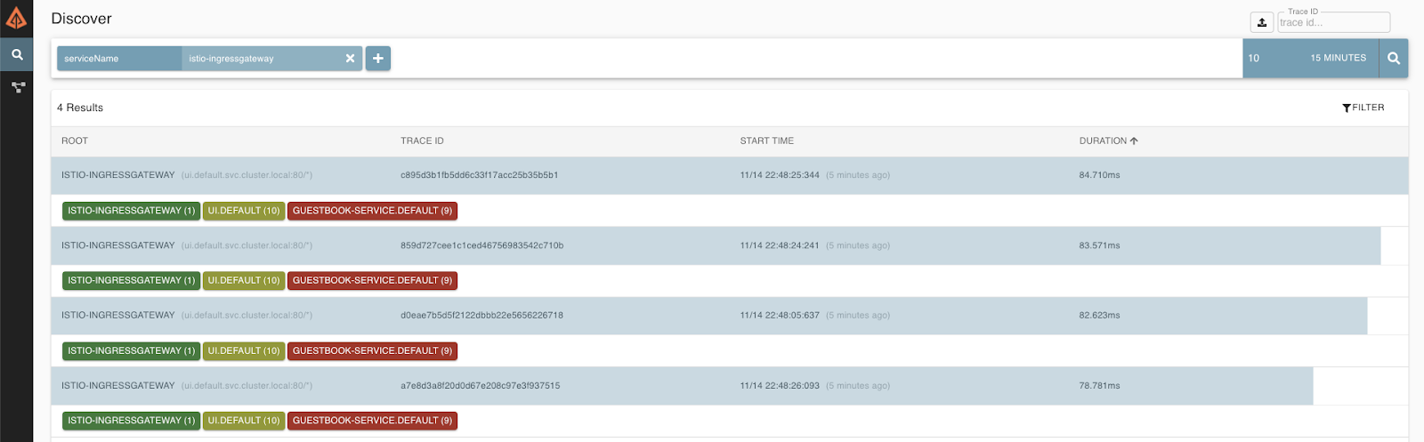This screenshot has width=1424, height=442.
Task: Sort by the Start Time column header
Action: pyautogui.click(x=766, y=141)
